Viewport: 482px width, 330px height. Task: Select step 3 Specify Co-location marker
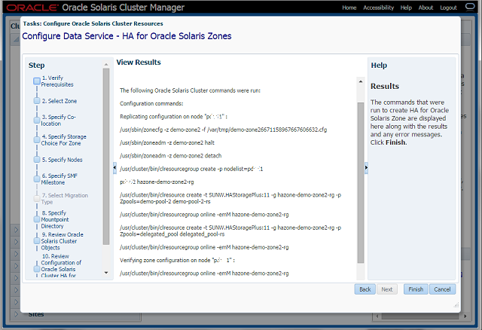pos(37,121)
